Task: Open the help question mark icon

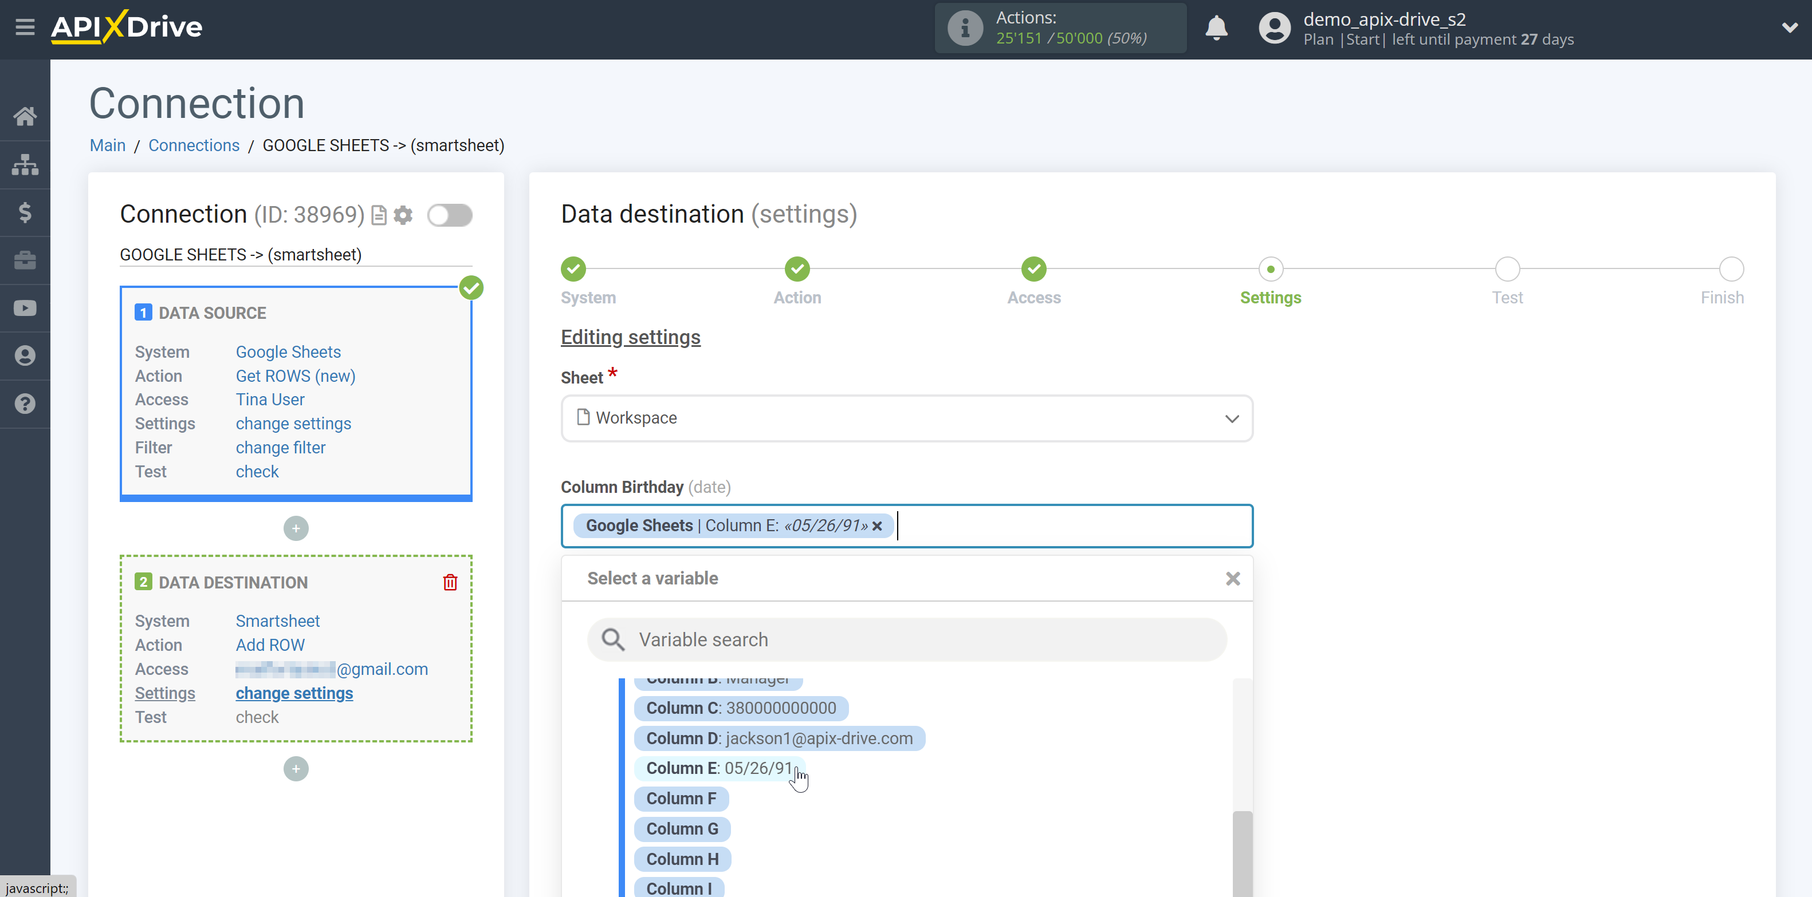Action: click(x=25, y=404)
